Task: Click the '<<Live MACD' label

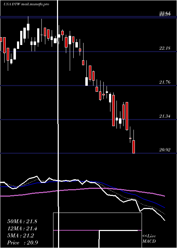Action: 149,239
